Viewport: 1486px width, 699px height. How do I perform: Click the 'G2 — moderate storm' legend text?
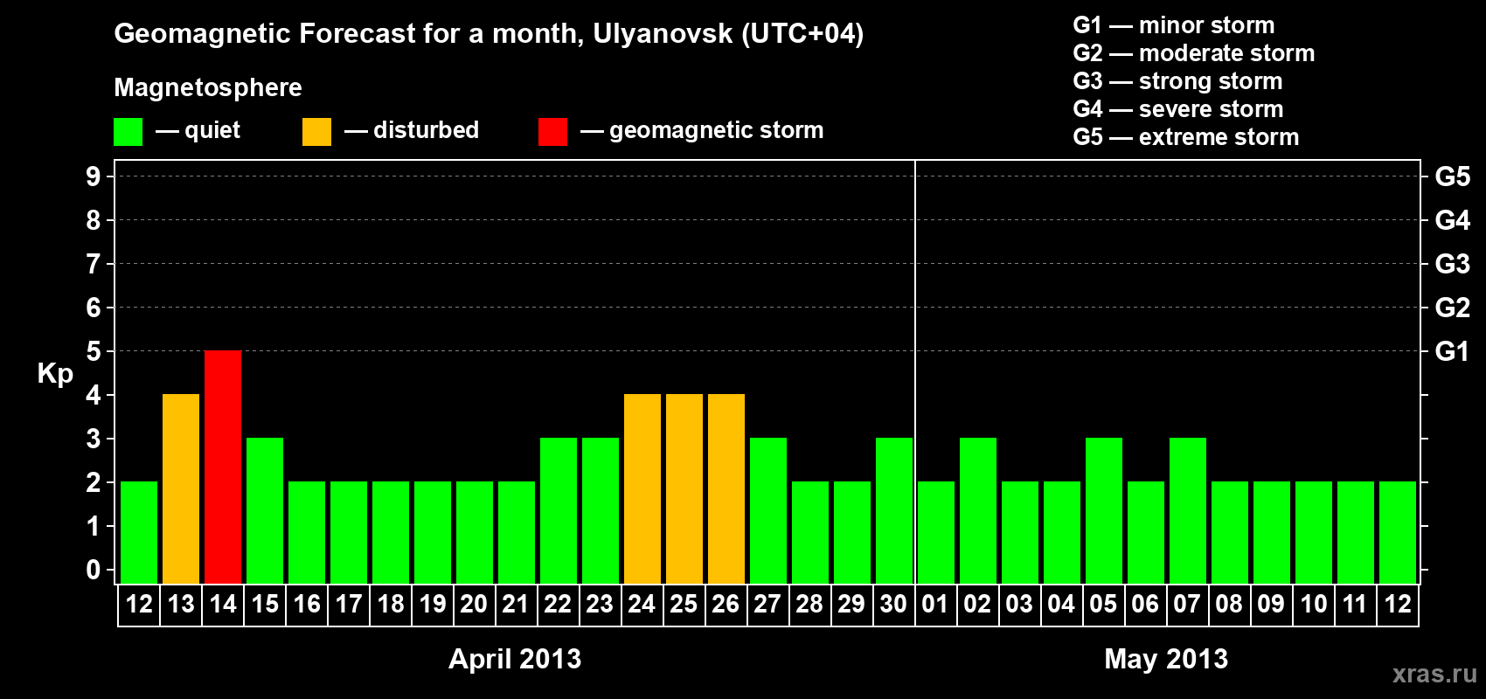(1194, 53)
